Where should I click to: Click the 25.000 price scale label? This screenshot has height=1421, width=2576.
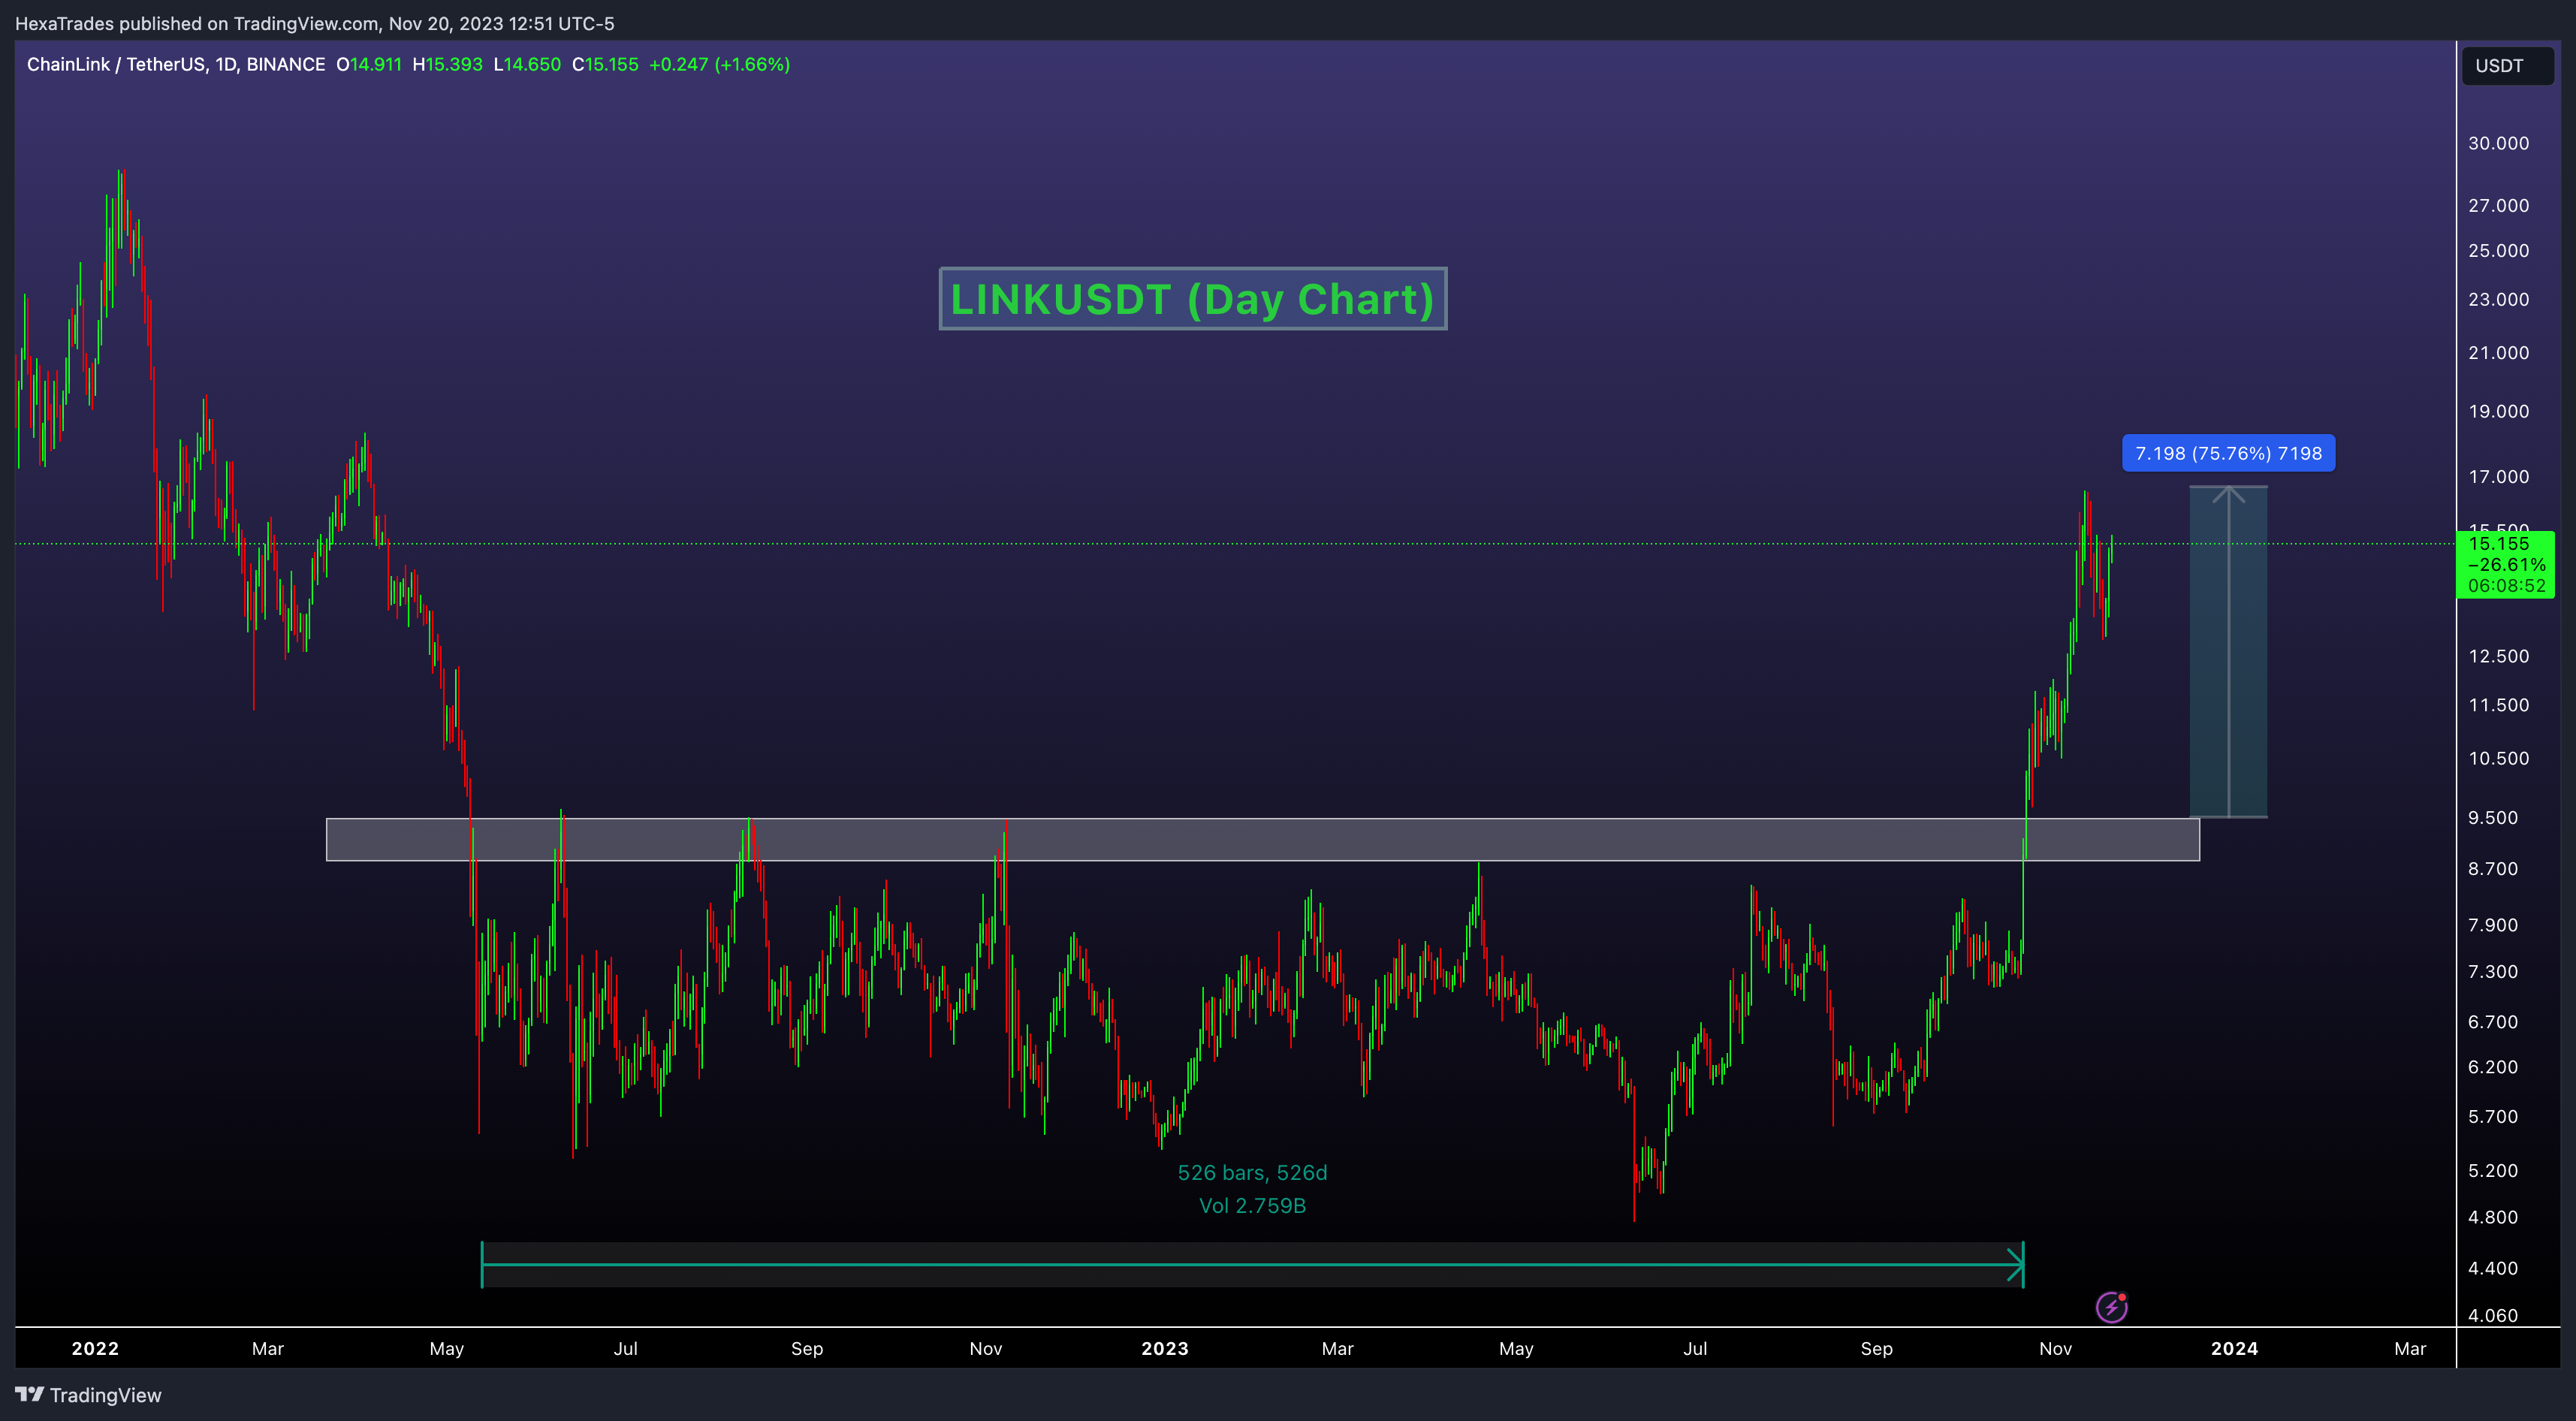(2498, 250)
